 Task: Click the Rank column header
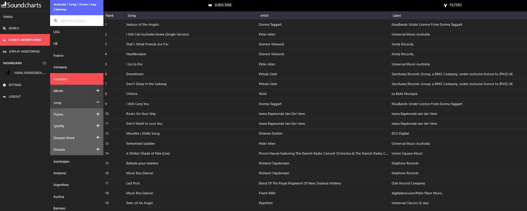coord(114,16)
